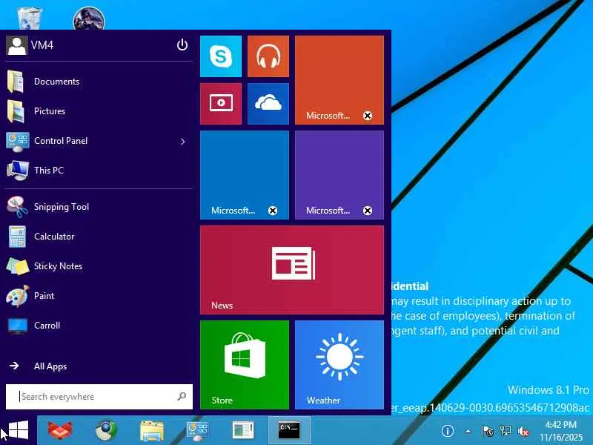The width and height of the screenshot is (593, 445).
Task: Open the Carroll entry
Action: (99, 326)
